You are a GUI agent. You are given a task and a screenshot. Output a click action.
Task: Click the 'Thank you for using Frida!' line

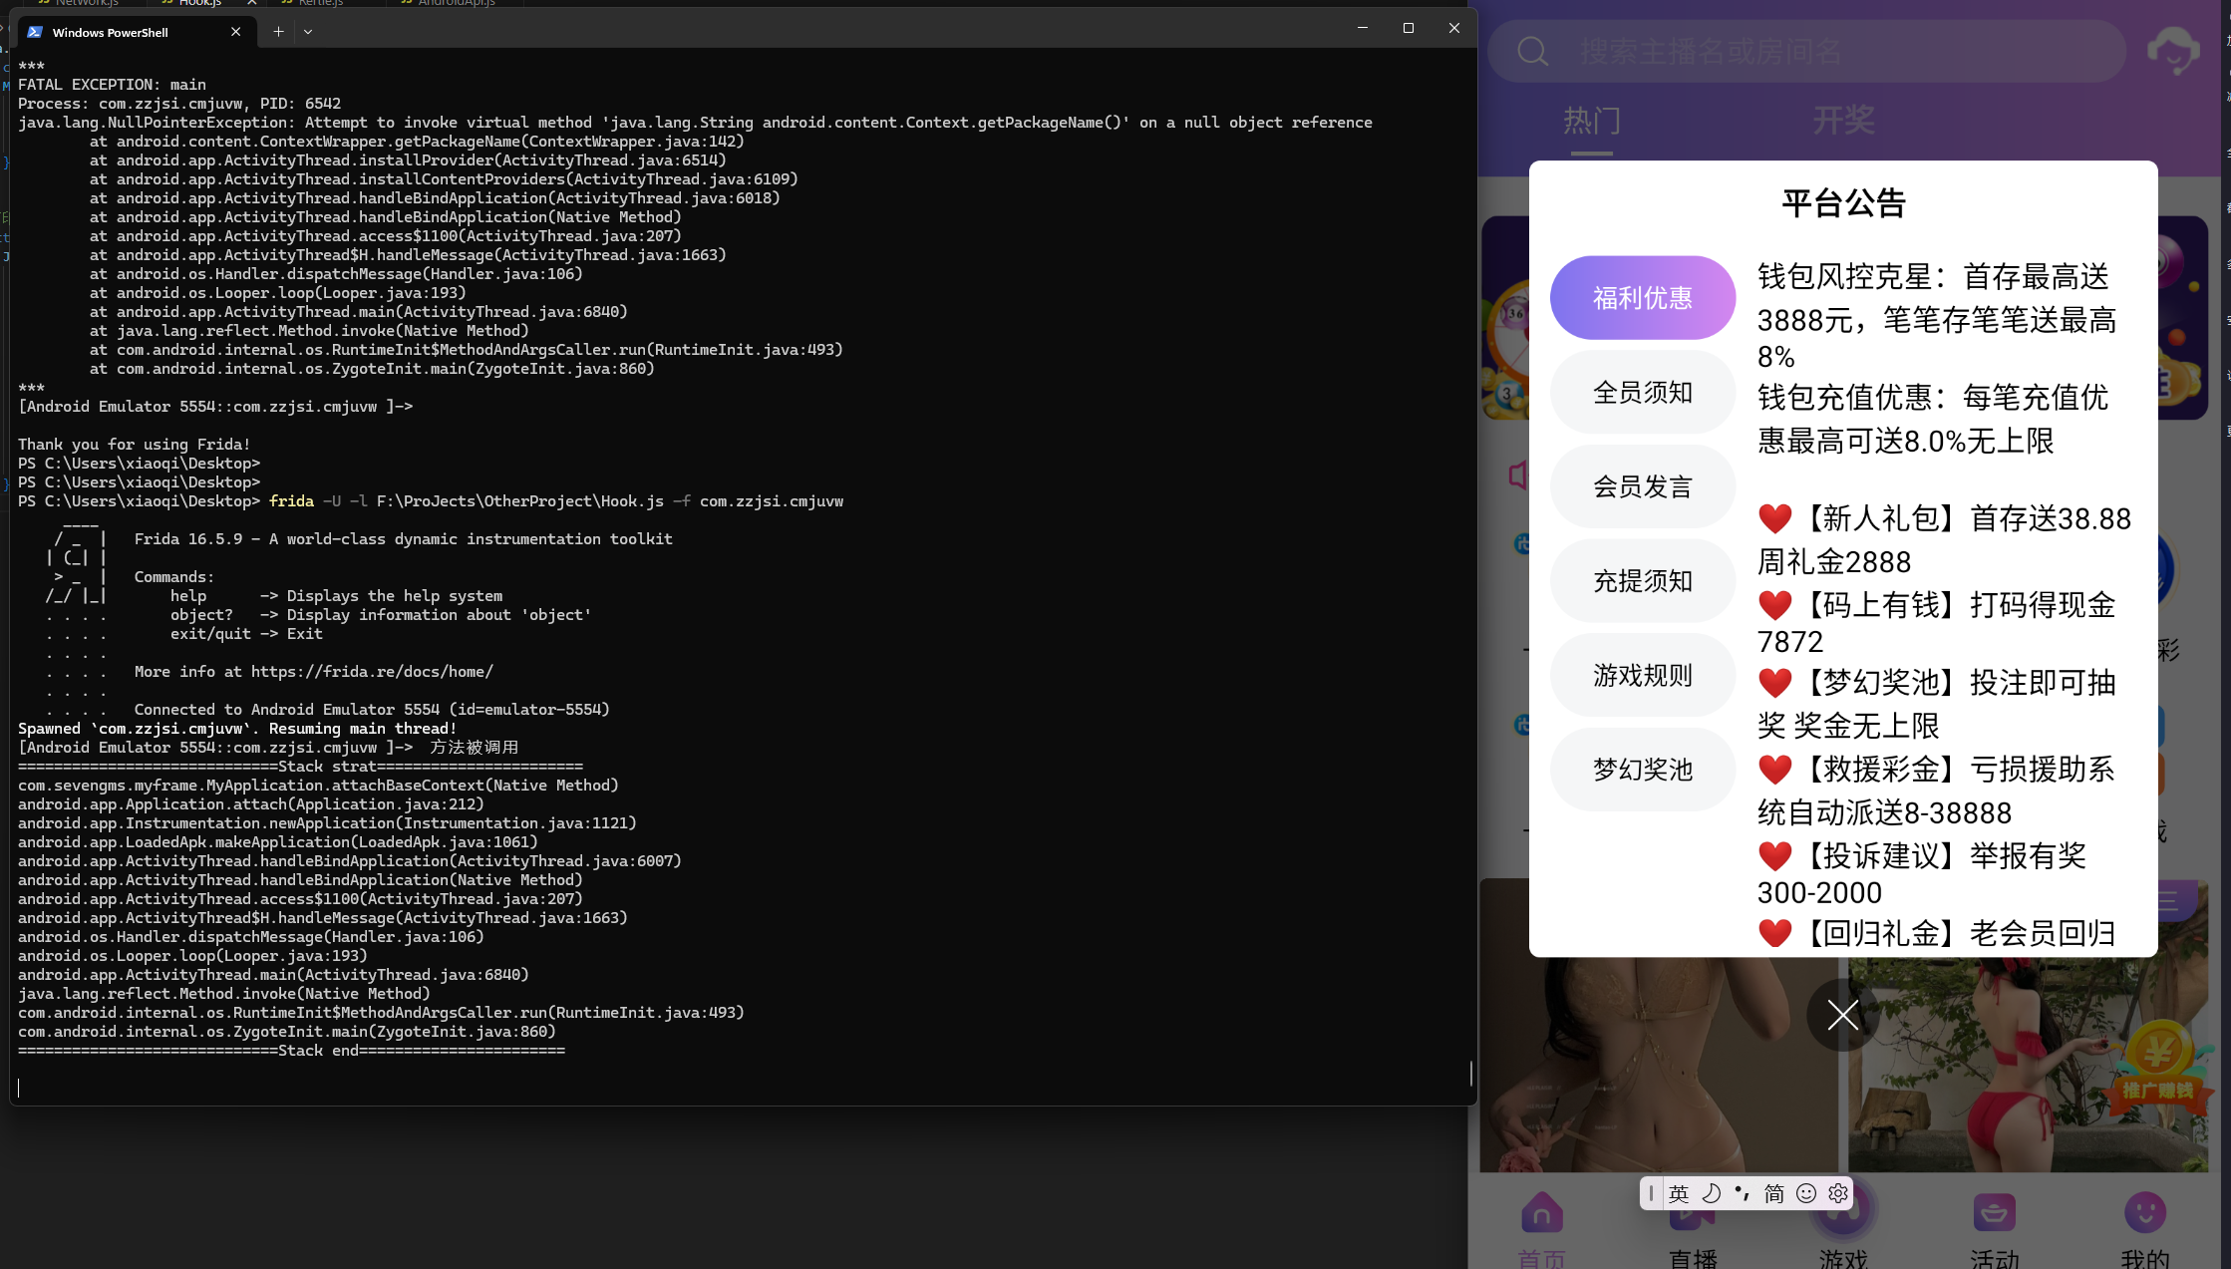coord(134,445)
